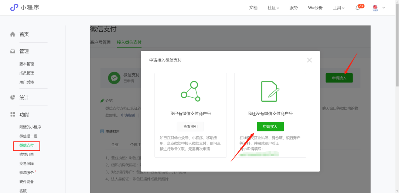Open the notification bell icon
399x193 pixels.
click(358, 8)
